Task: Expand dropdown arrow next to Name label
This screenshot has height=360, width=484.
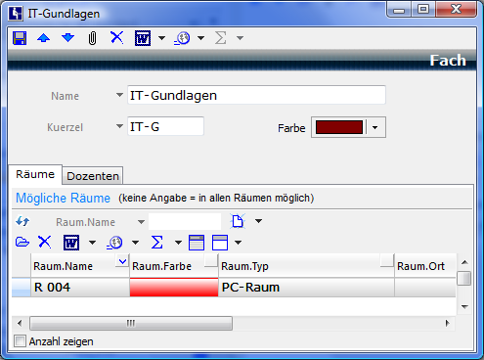Action: (119, 95)
